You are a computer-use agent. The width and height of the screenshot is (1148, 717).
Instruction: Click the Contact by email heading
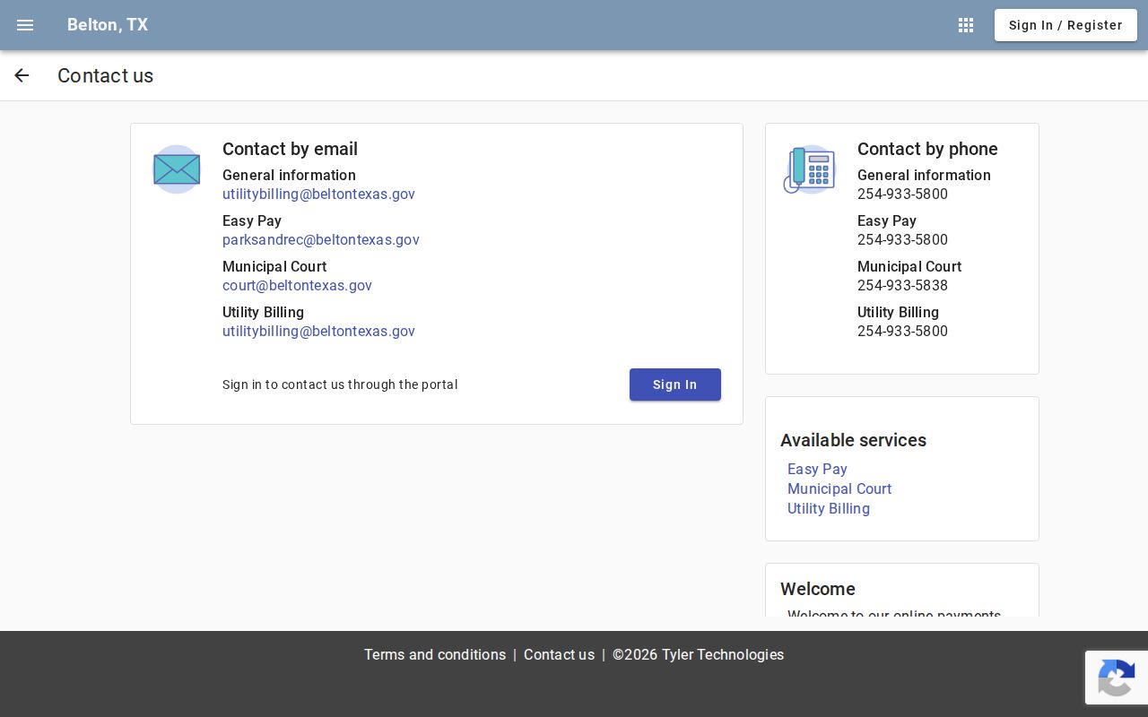290,149
